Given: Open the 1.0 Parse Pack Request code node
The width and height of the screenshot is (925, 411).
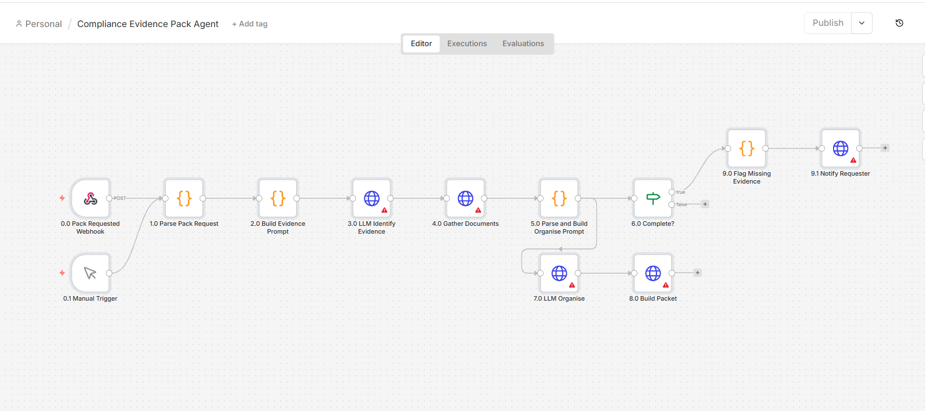Looking at the screenshot, I should point(184,198).
